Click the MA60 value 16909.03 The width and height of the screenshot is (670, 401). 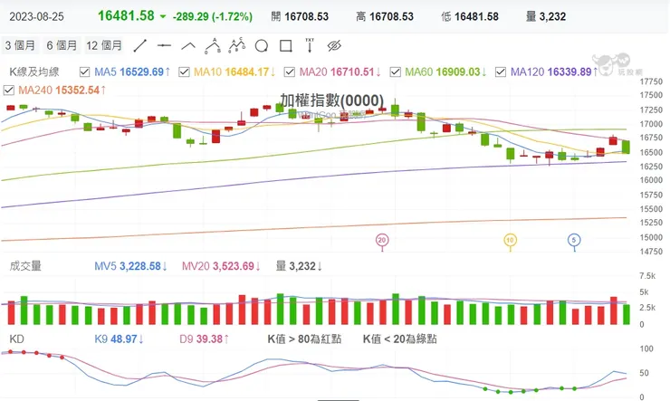tap(458, 72)
